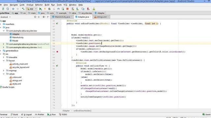Viewport: 211px width, 118px height.
Task: Select the manifests folder
Action: (x=10, y=24)
